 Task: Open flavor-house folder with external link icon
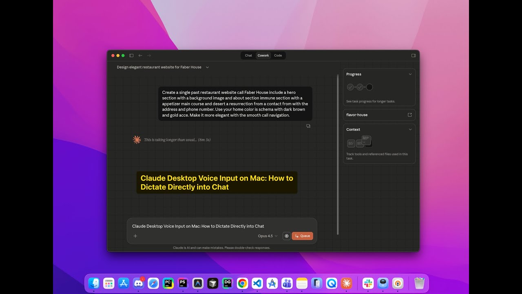410,115
